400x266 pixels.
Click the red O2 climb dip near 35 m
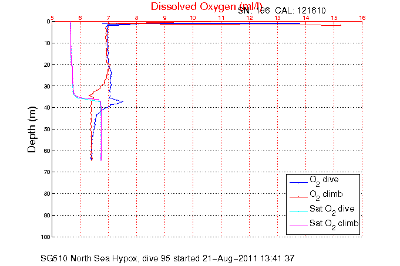coord(89,96)
